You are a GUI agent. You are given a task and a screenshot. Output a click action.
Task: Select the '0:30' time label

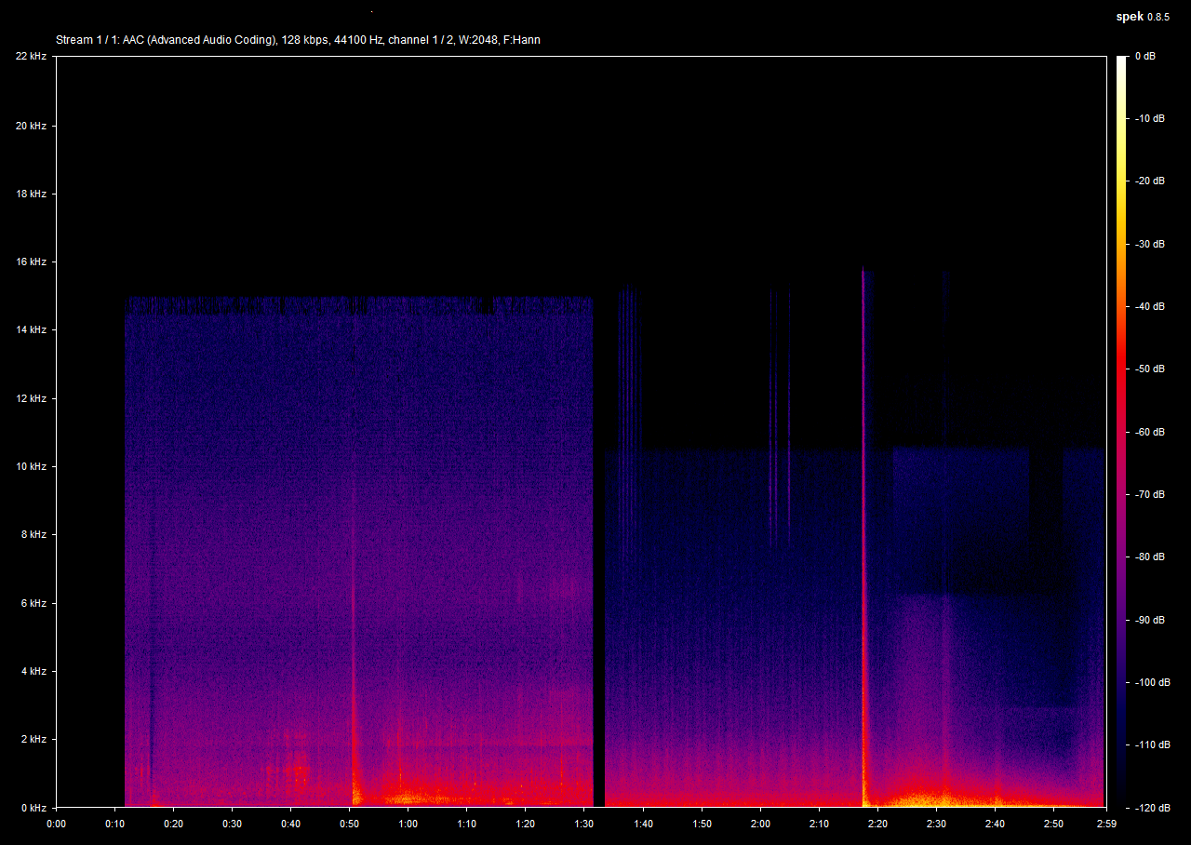232,824
